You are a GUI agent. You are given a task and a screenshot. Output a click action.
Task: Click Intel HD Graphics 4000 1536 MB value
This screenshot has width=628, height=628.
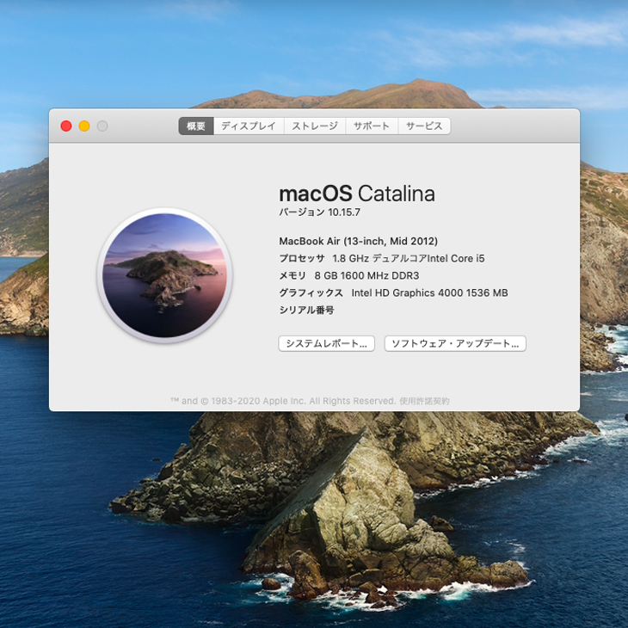[x=430, y=292]
